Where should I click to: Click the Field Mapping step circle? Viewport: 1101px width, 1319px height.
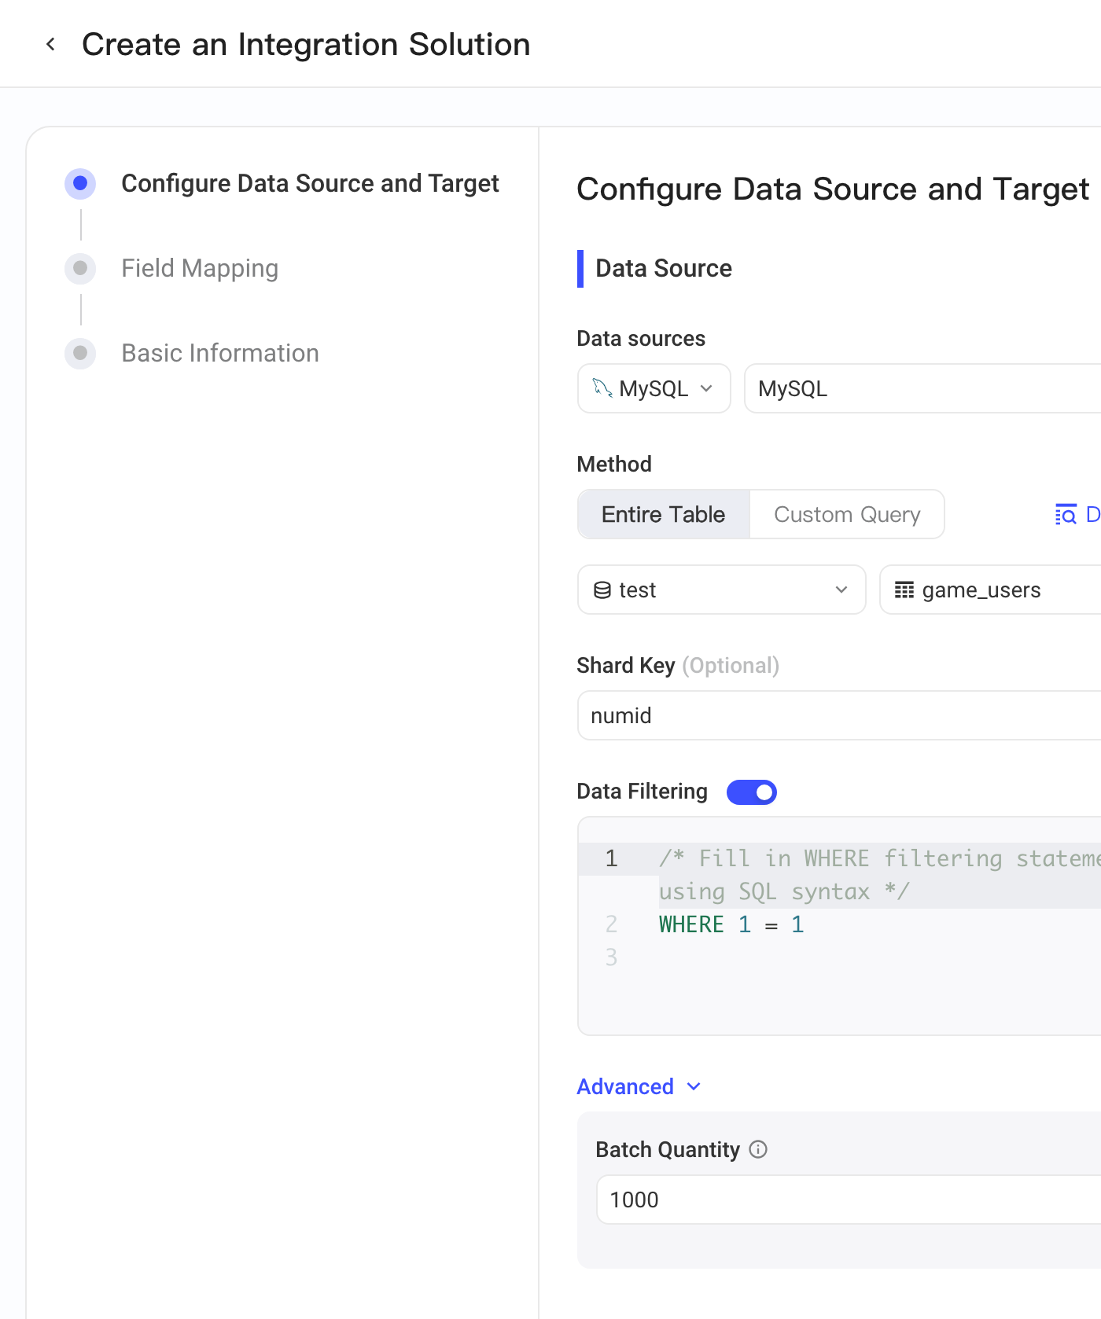pyautogui.click(x=80, y=268)
